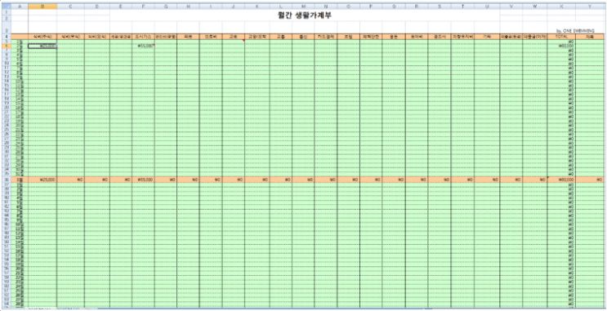This screenshot has width=607, height=311.
Task: Select the ₩80,000 total cell in row 6
Action: coord(561,46)
